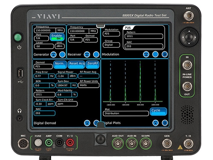
Task: Click the Digital Demod tile crescent icon
Action: (96, 123)
